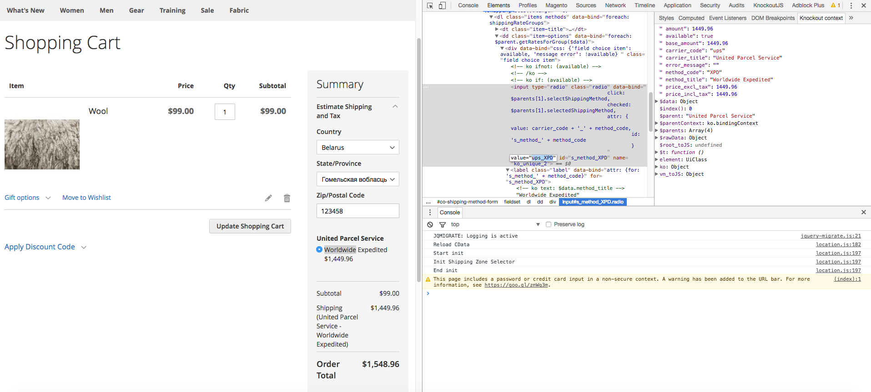Open the Computed sidebar tab
This screenshot has width=871, height=392.
coord(691,18)
